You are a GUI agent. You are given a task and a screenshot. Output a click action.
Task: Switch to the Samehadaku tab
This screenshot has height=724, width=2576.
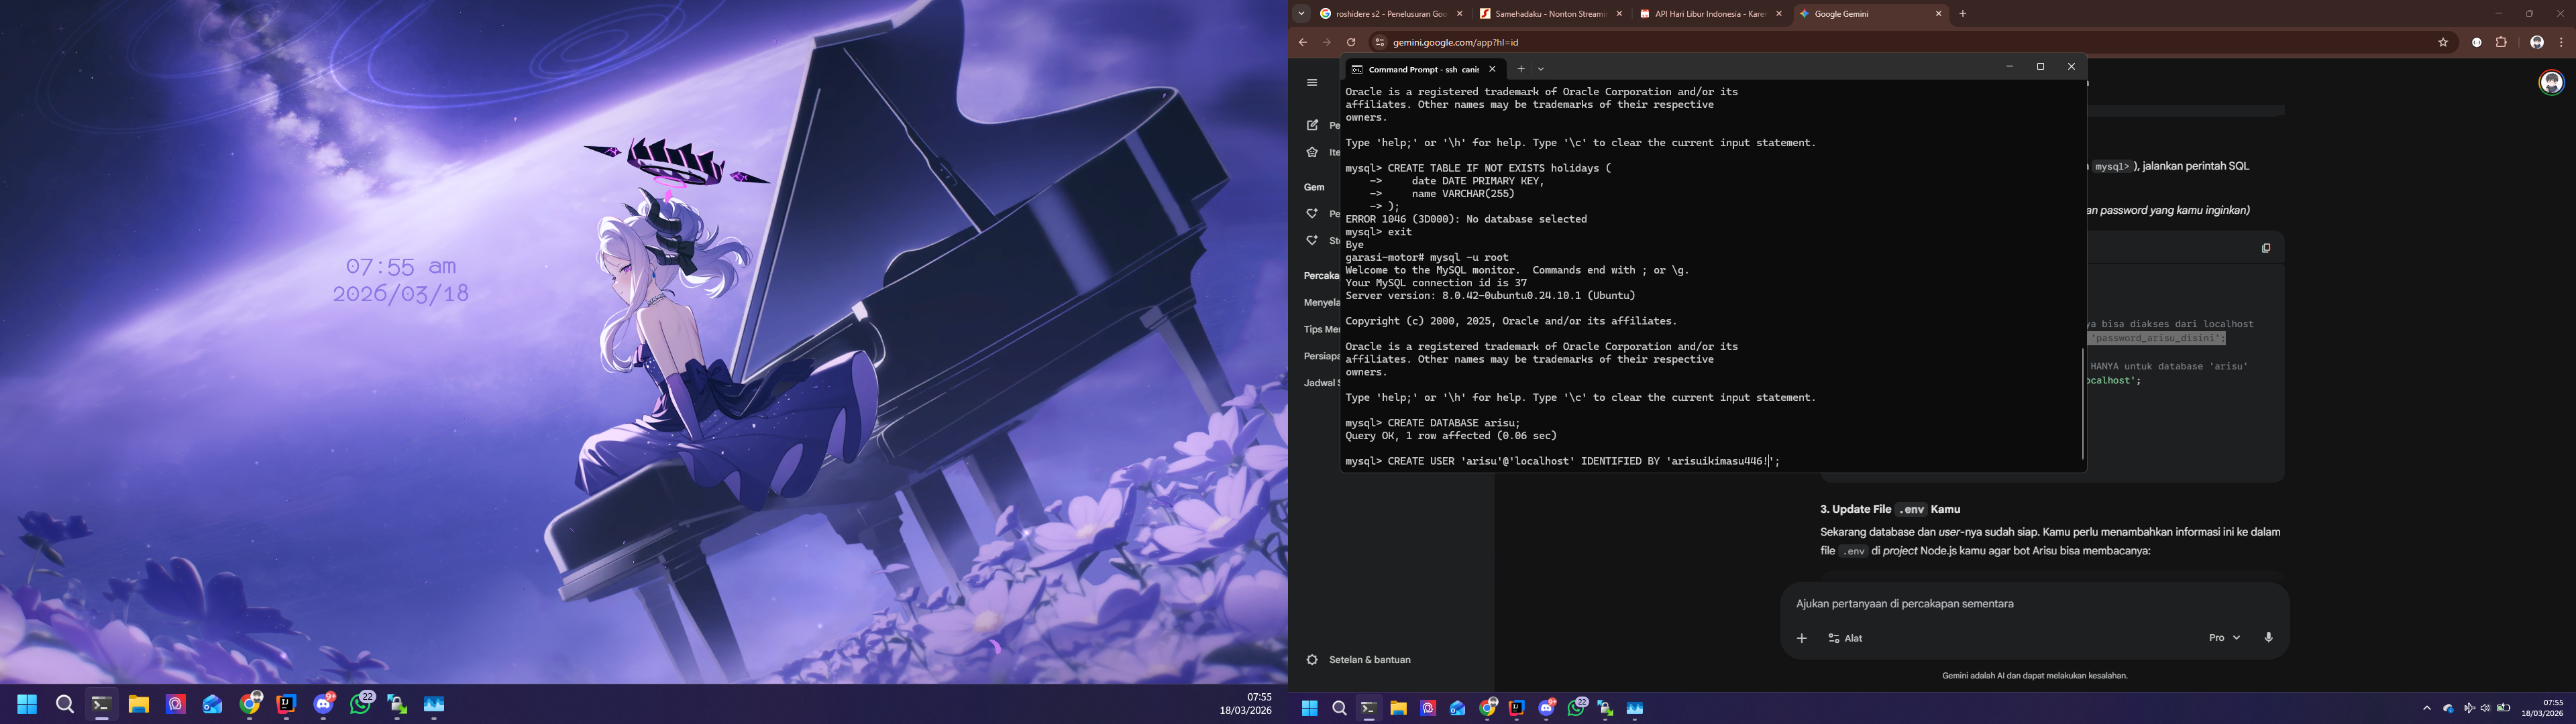[x=1550, y=14]
